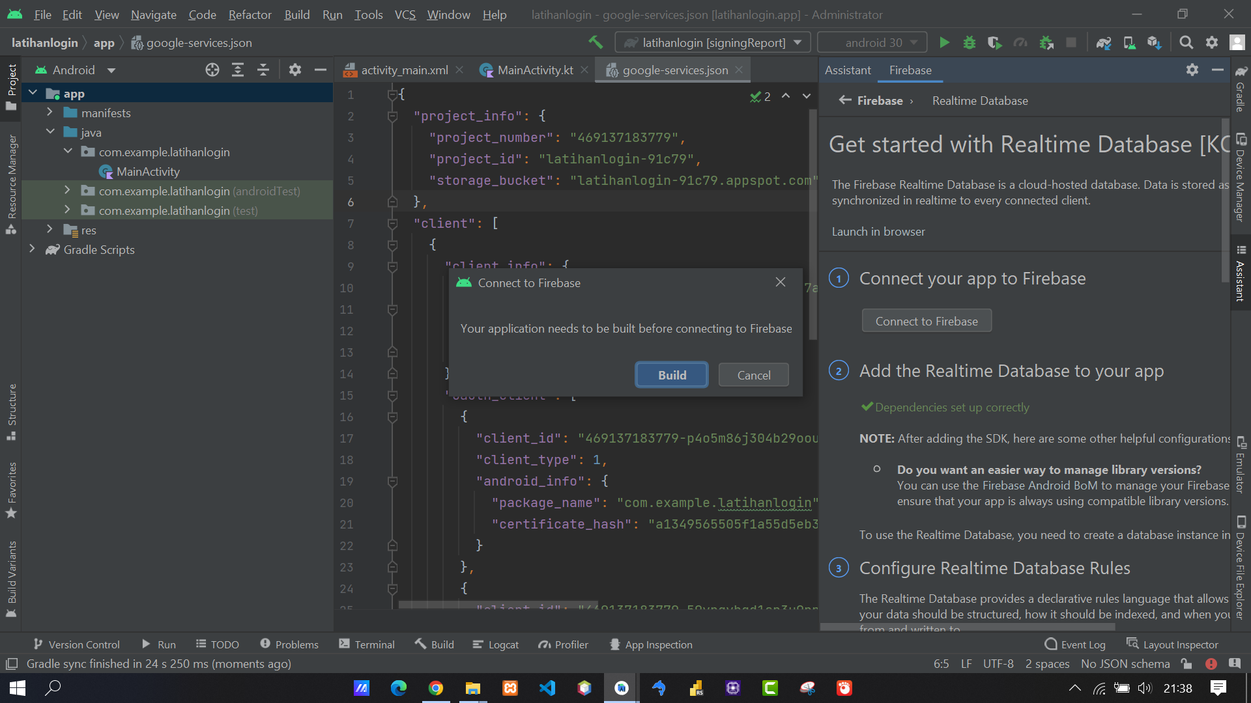Image resolution: width=1251 pixels, height=703 pixels.
Task: Click red error notification icon in status bar
Action: (1211, 664)
